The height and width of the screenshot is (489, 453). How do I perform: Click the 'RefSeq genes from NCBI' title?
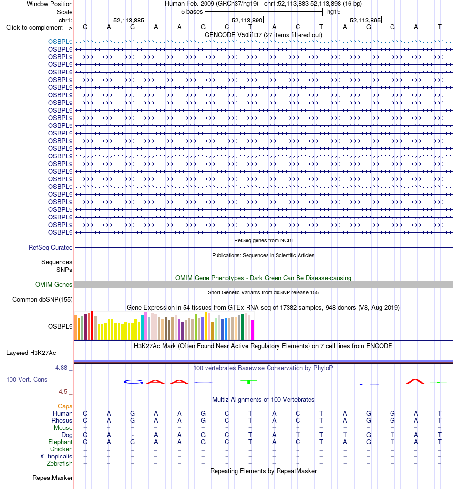pyautogui.click(x=263, y=240)
